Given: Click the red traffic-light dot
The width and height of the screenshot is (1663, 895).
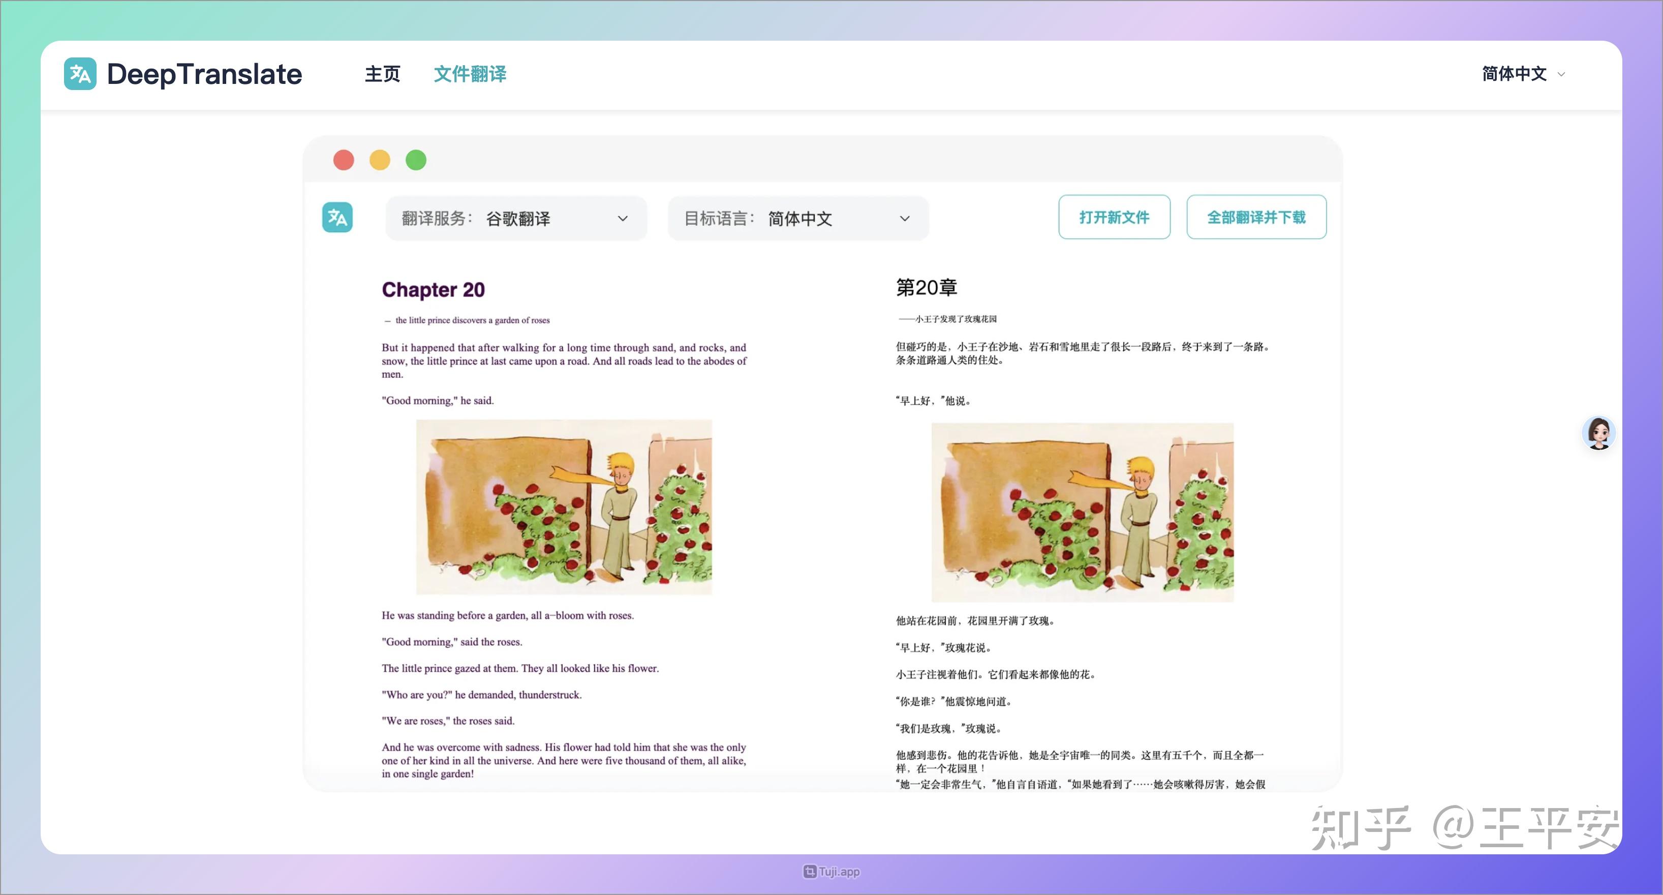Looking at the screenshot, I should pos(344,159).
